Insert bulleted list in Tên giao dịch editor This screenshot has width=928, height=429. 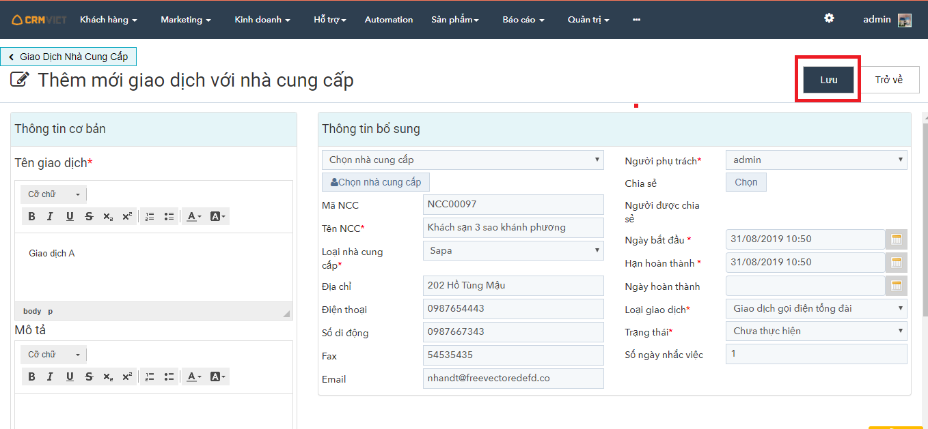(x=169, y=216)
